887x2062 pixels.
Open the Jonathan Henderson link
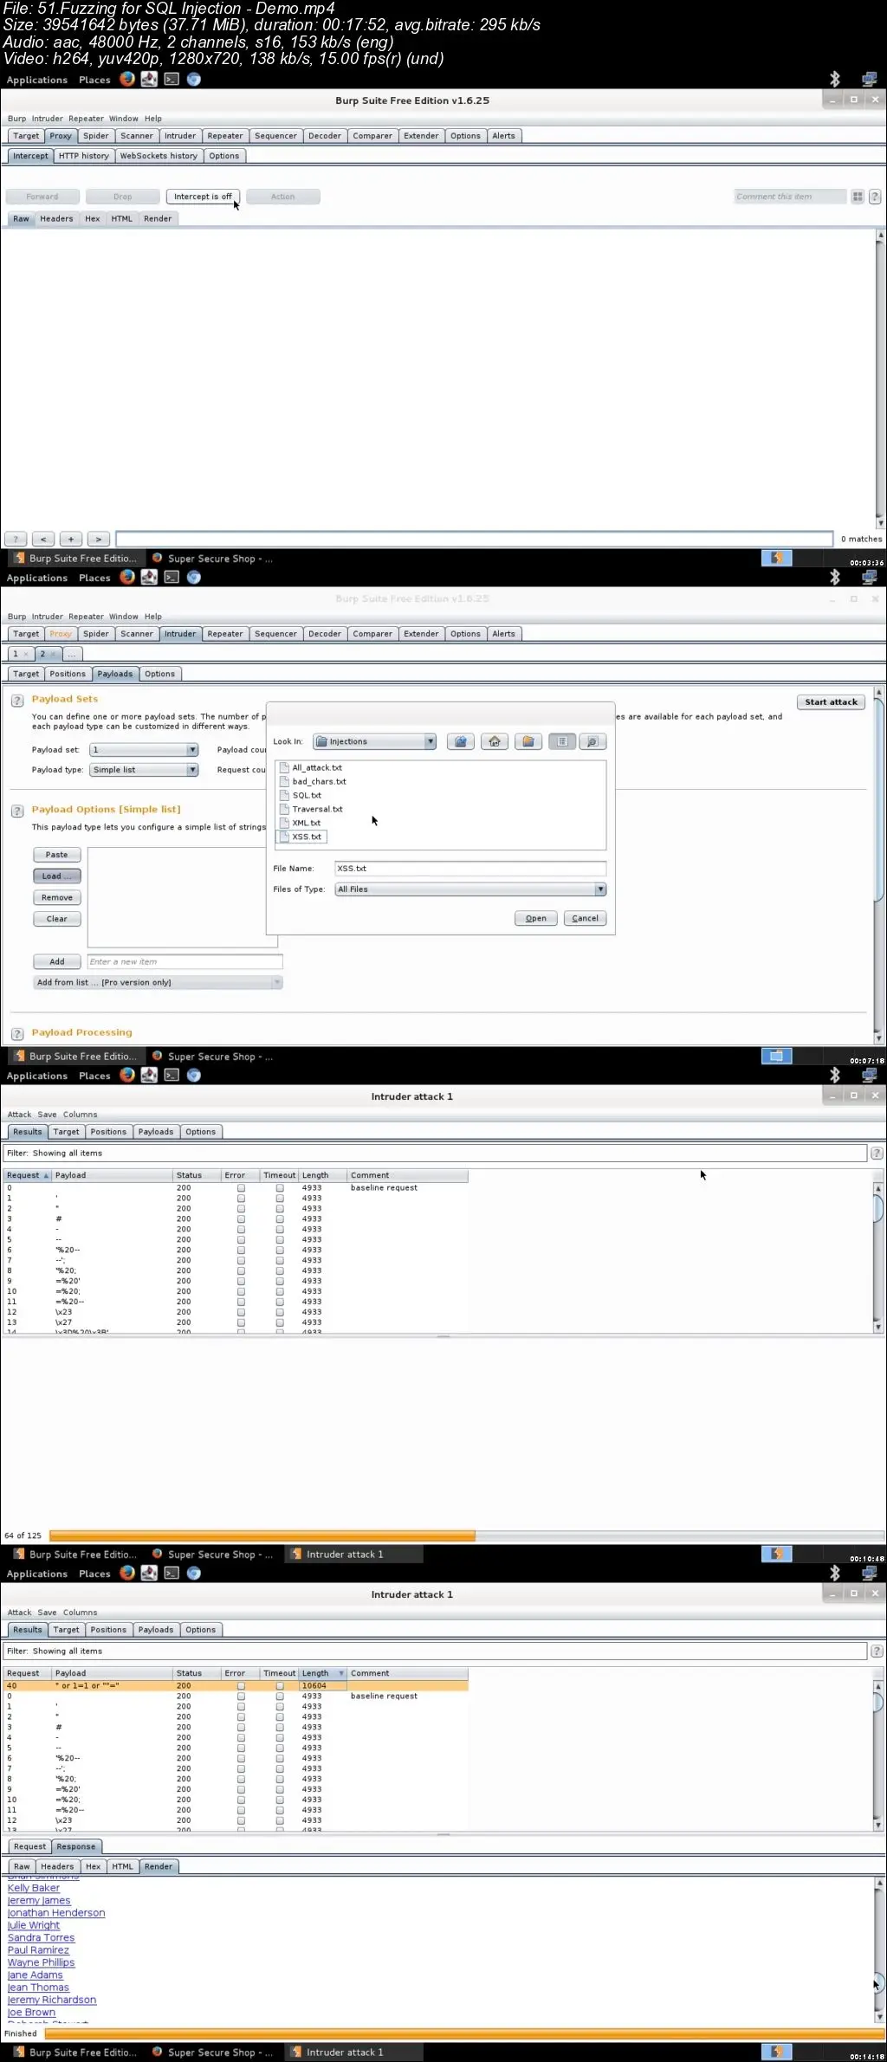point(56,1913)
